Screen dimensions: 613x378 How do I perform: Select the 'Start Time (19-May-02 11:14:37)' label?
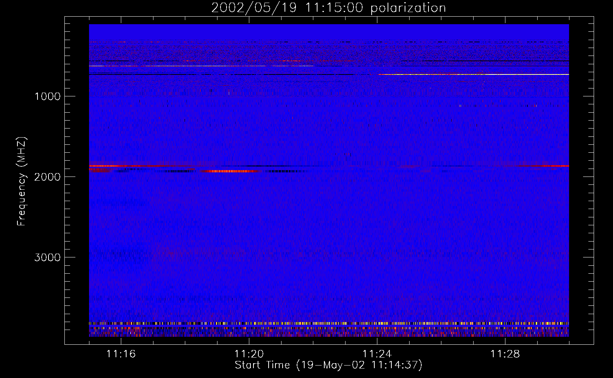pyautogui.click(x=328, y=366)
